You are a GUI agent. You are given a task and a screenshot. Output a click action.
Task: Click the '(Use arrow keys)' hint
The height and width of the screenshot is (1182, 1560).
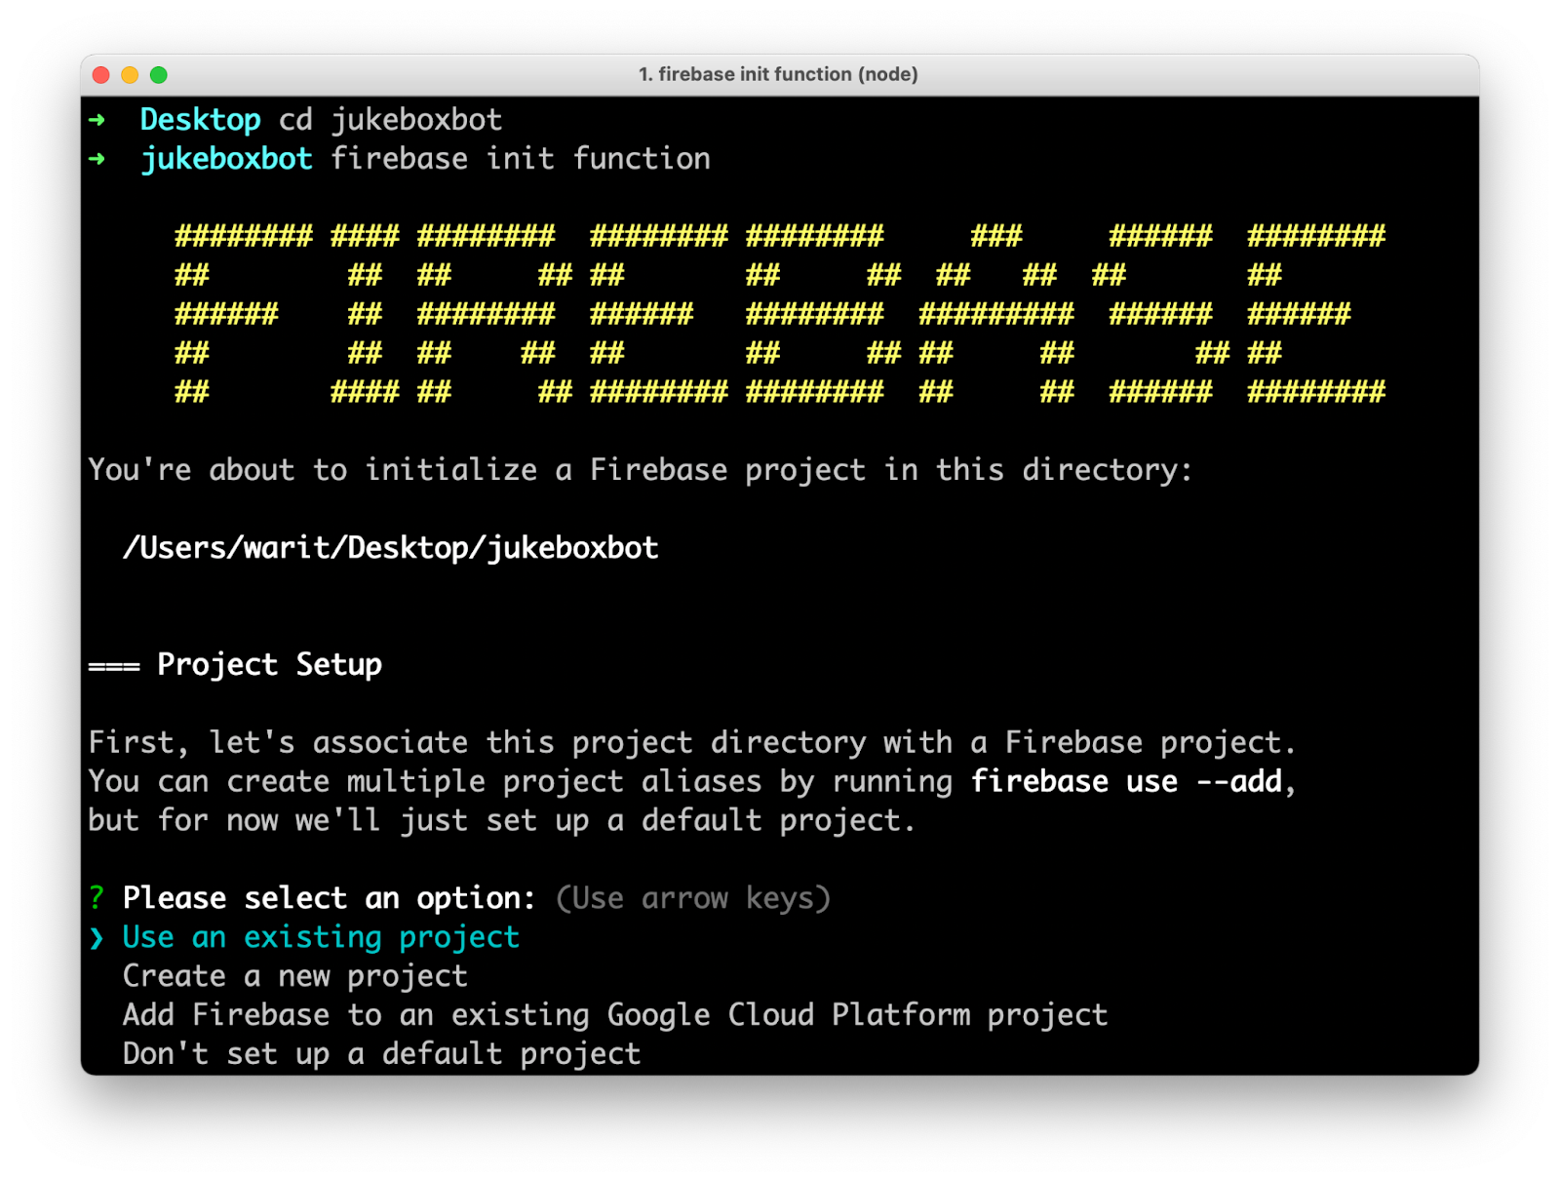point(692,898)
